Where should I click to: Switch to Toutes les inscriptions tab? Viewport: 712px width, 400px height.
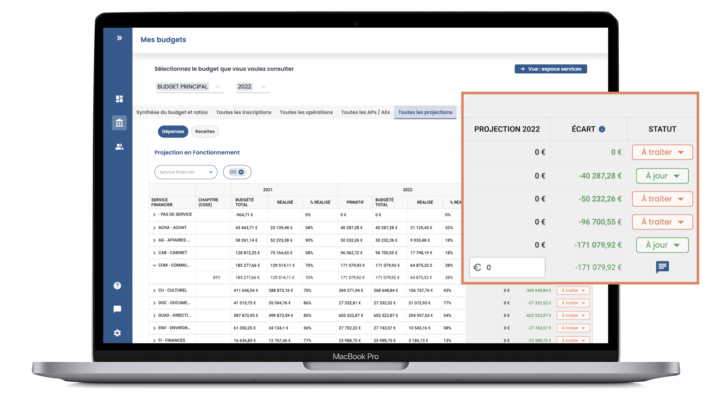pyautogui.click(x=244, y=112)
